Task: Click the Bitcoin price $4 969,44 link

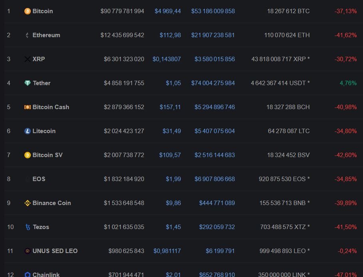Action: tap(168, 11)
